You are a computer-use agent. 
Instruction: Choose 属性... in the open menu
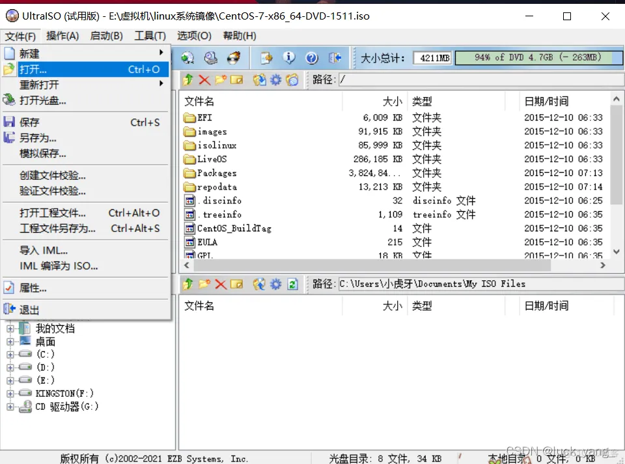point(33,288)
